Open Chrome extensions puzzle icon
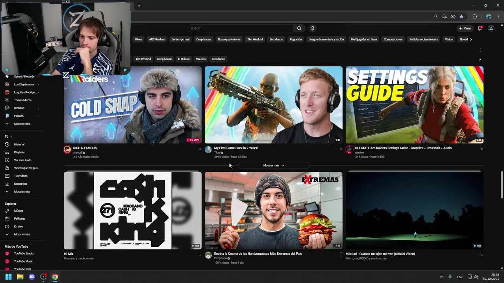The image size is (504, 283). pos(474,17)
